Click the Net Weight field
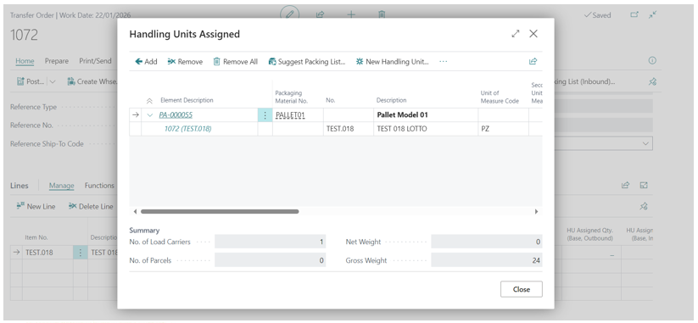The image size is (698, 323). click(487, 242)
